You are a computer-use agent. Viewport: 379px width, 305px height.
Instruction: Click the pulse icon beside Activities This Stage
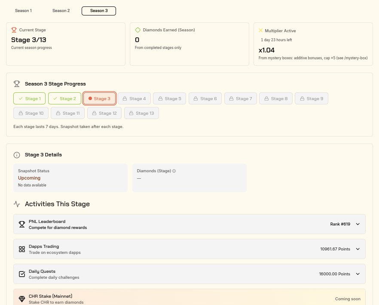pyautogui.click(x=17, y=204)
